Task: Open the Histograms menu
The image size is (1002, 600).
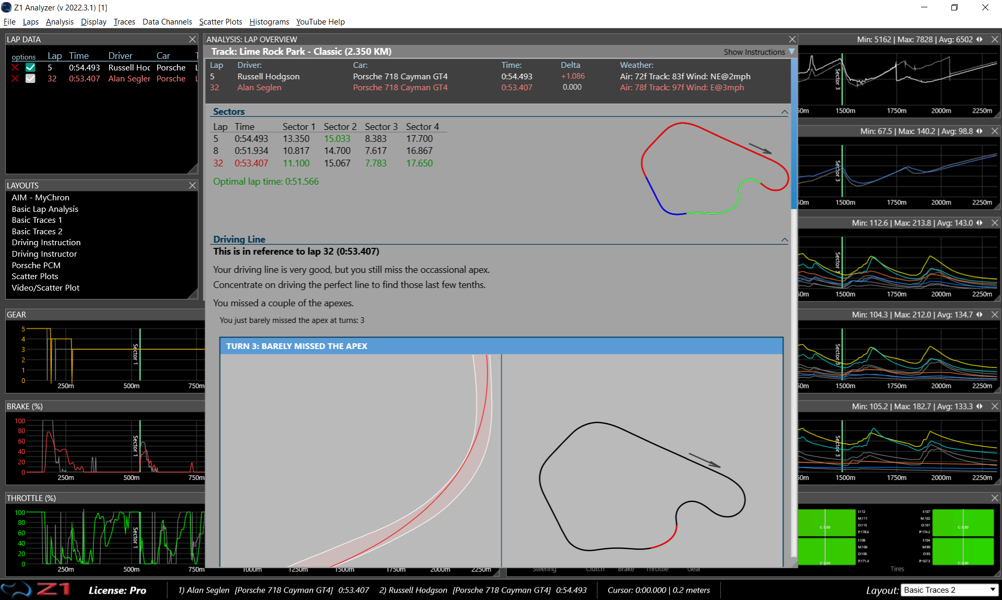Action: click(269, 22)
